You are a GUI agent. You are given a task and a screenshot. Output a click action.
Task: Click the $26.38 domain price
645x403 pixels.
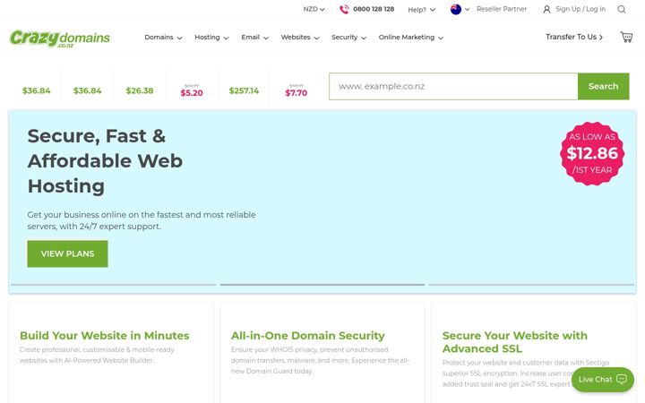140,90
